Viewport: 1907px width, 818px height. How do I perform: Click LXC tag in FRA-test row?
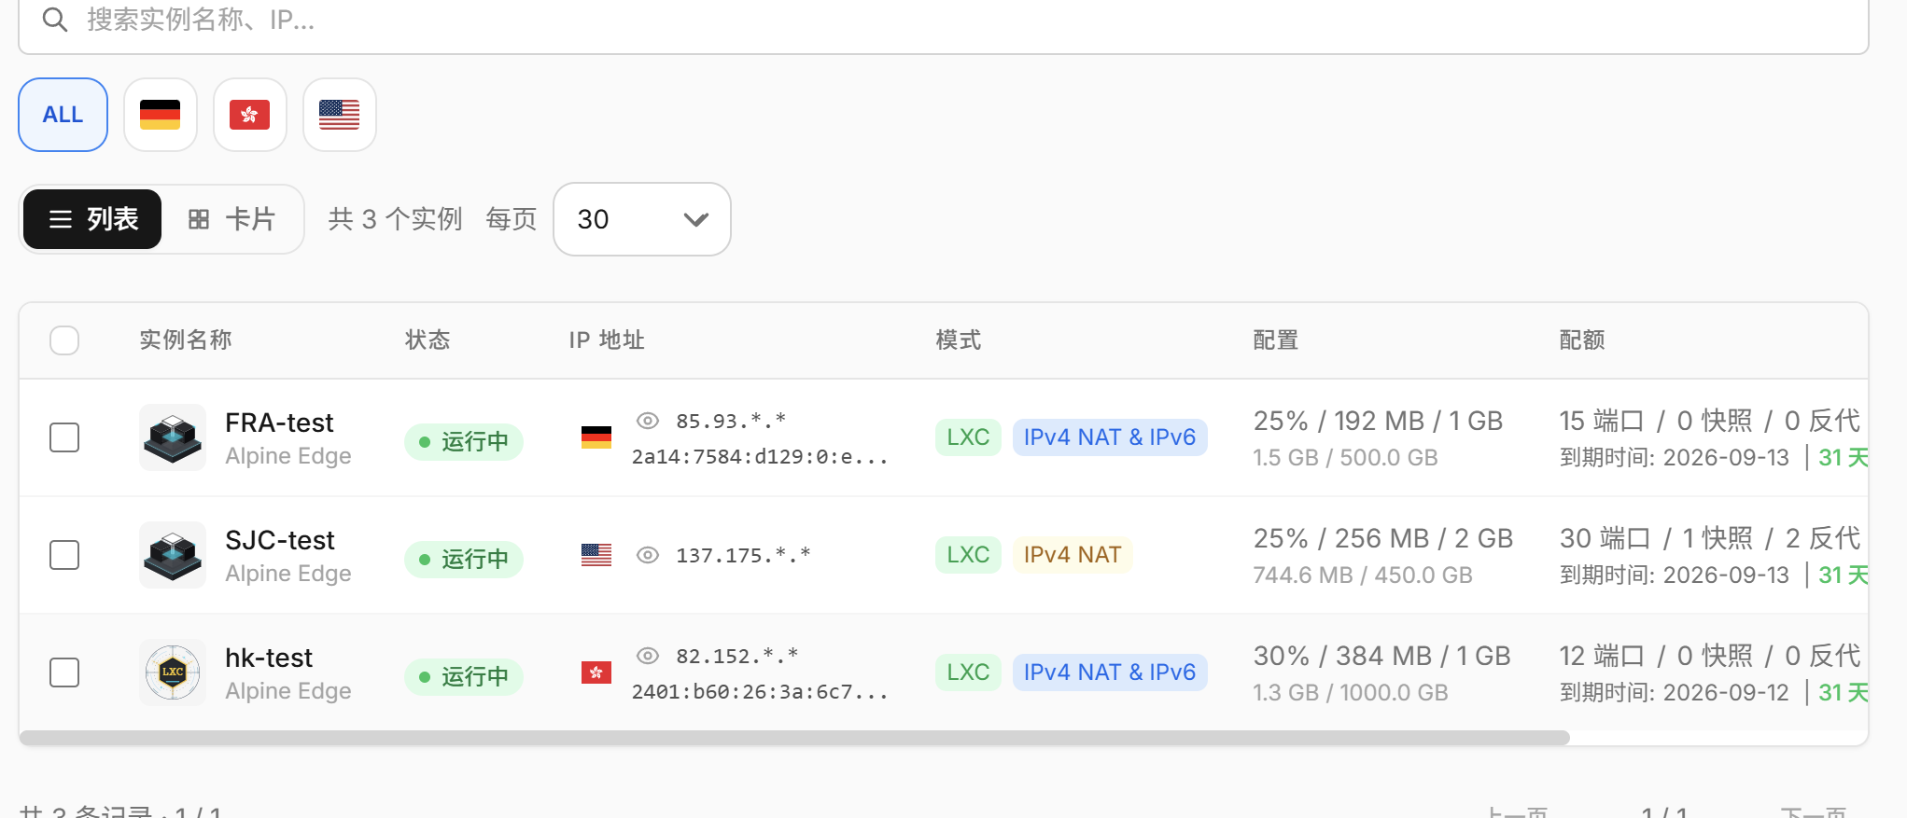968,437
